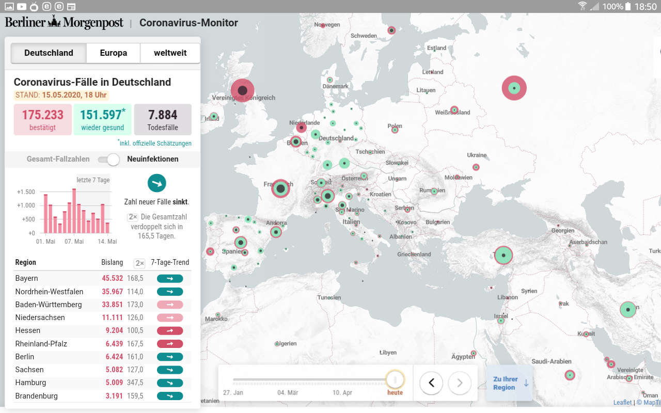
Task: Click the United Kingdom case bubble
Action: point(242,90)
